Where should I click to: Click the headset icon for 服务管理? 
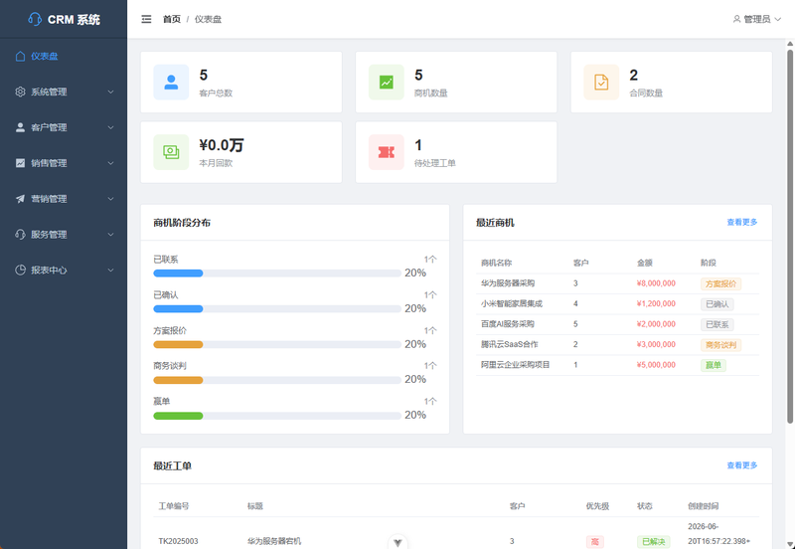tap(20, 235)
